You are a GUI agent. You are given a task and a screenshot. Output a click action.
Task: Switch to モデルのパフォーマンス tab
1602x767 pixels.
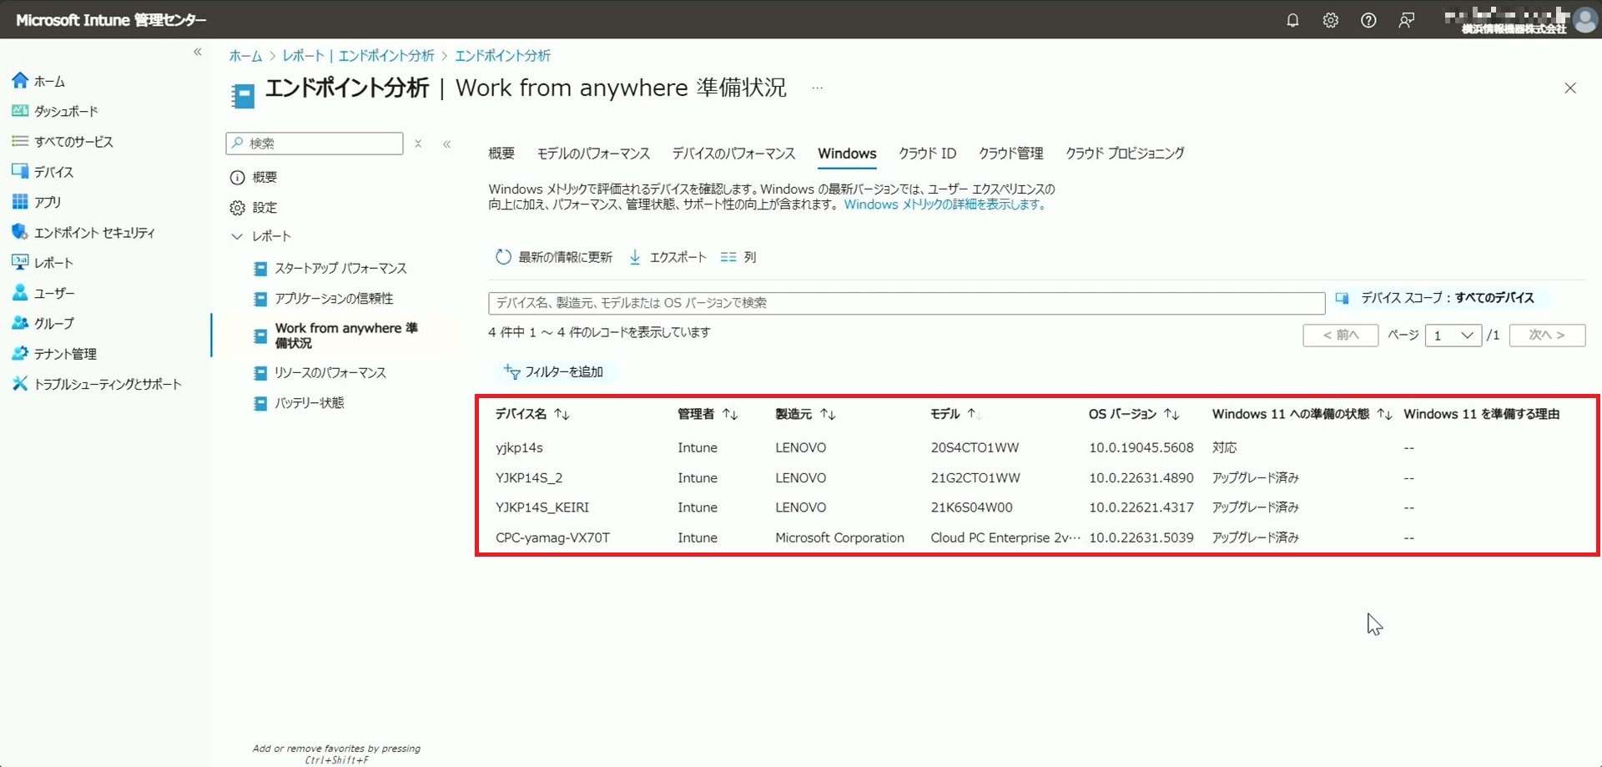point(593,154)
